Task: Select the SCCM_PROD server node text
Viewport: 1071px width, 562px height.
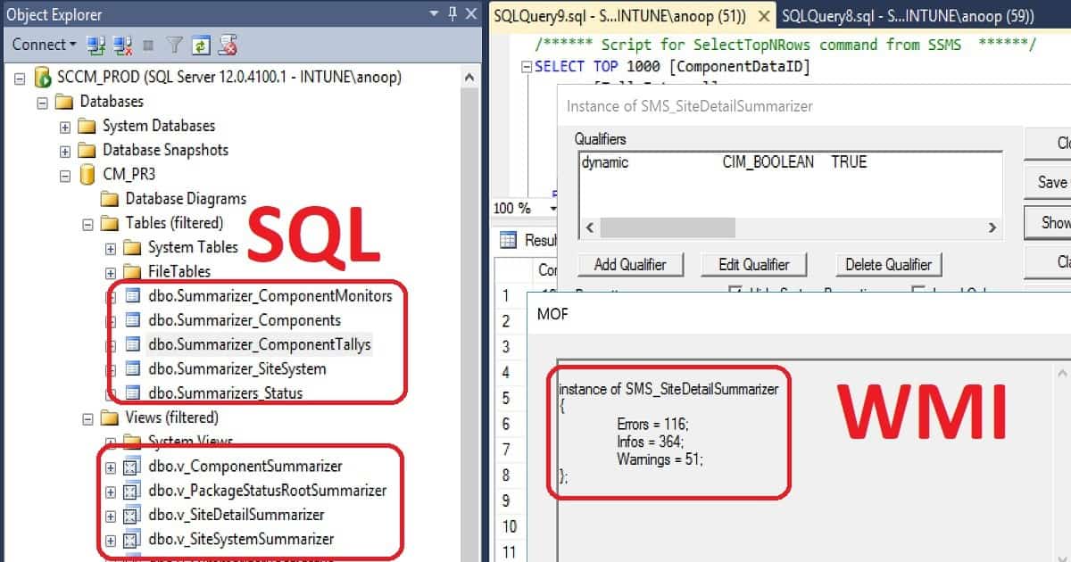Action: click(x=229, y=78)
